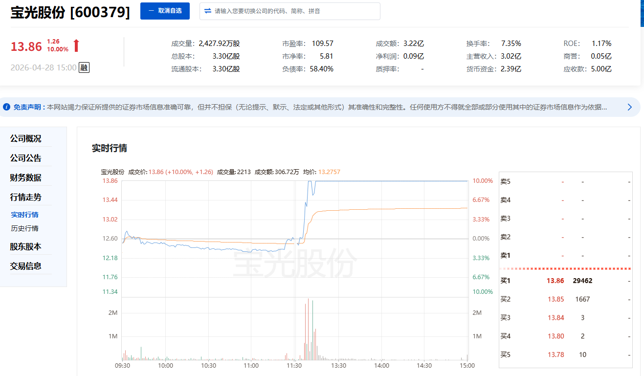Open the 交易信息 section

(x=26, y=266)
